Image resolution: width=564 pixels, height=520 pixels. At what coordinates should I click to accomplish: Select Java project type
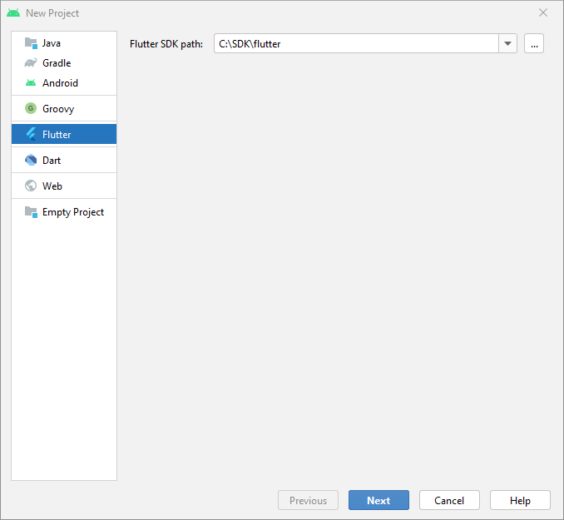(x=64, y=43)
